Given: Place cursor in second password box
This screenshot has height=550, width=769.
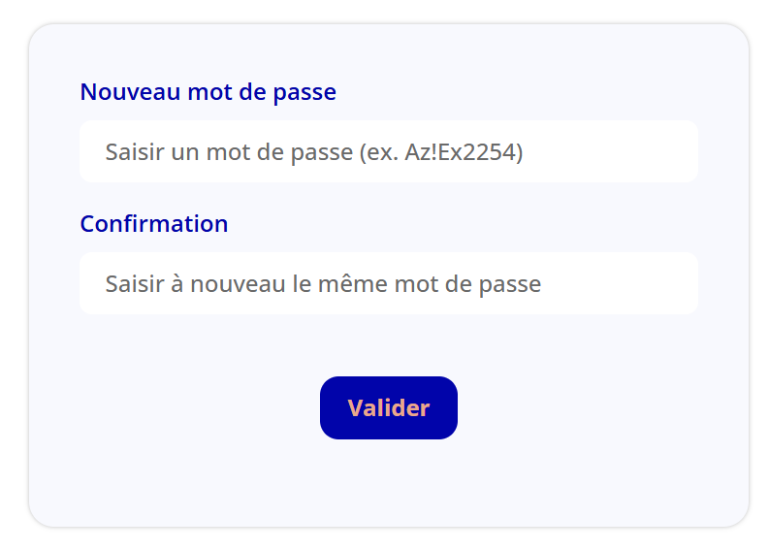Looking at the screenshot, I should tap(388, 283).
